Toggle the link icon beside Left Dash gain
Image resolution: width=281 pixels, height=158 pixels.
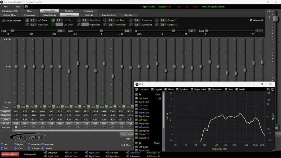coord(27,20)
